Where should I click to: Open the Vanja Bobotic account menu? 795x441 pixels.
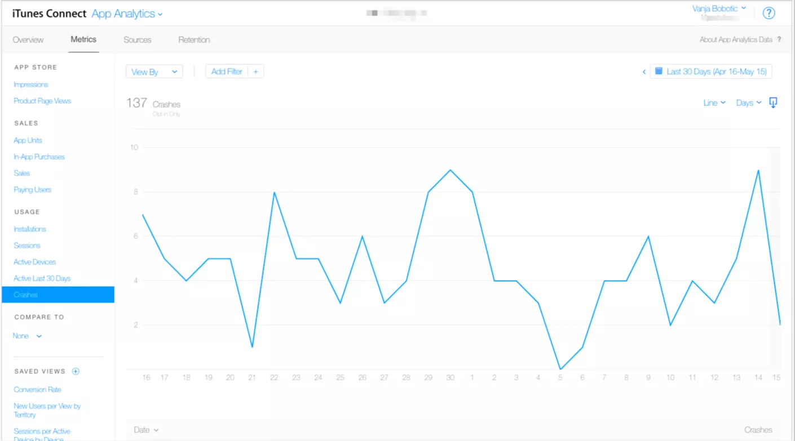[719, 8]
